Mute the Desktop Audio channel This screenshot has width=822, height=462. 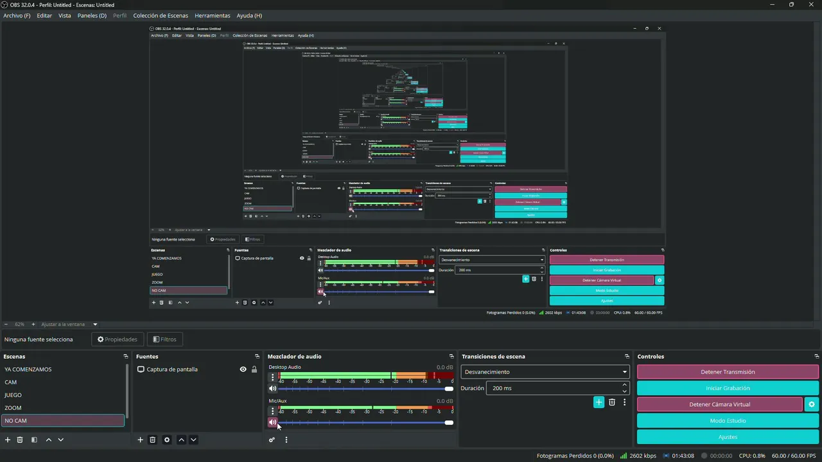click(x=273, y=388)
